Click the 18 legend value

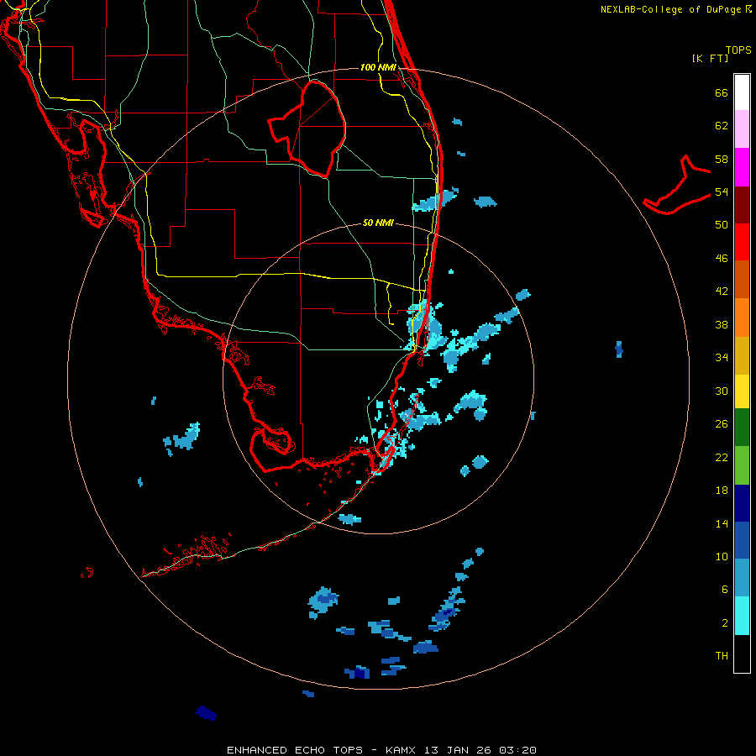(x=722, y=491)
